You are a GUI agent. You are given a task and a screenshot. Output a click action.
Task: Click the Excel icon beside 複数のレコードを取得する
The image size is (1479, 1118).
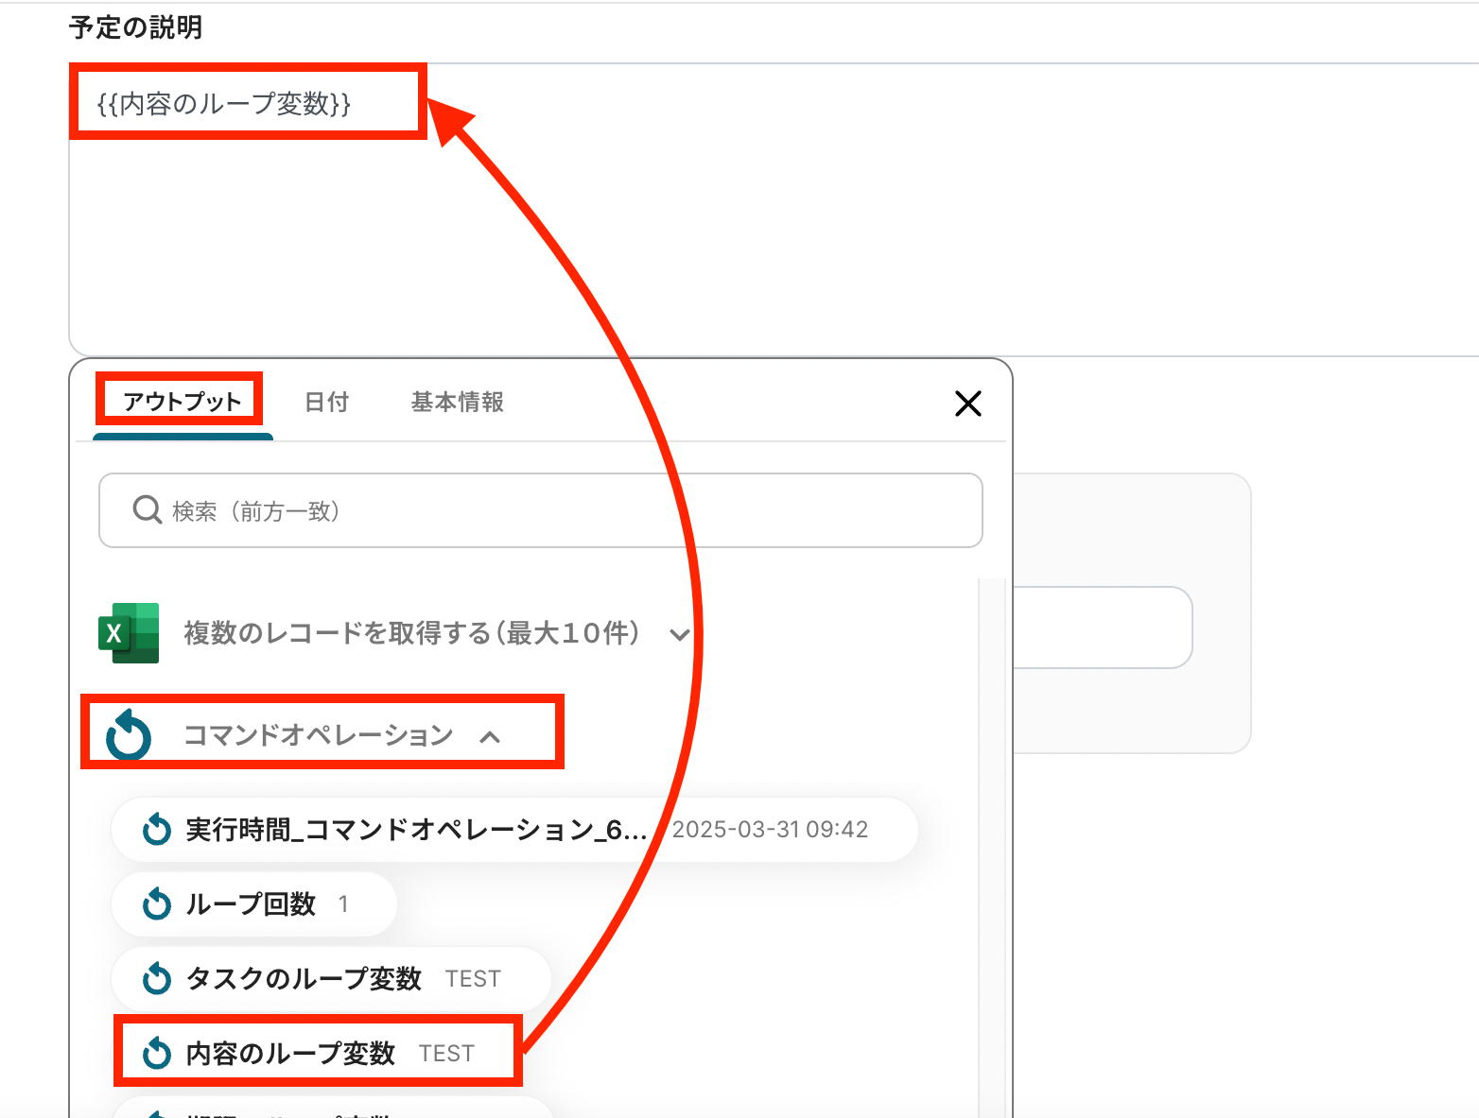129,632
